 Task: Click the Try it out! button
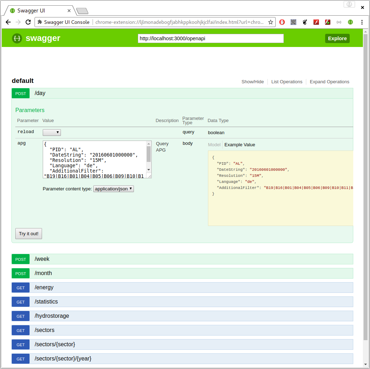coord(28,234)
